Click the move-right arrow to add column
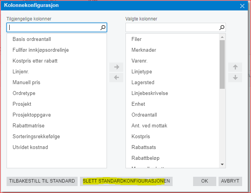Image resolution: width=251 pixels, height=193 pixels. pos(116,67)
